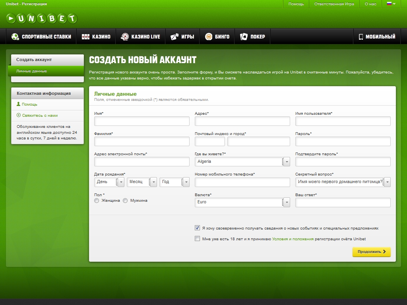
Task: Click the dice games icon
Action: [x=174, y=37]
